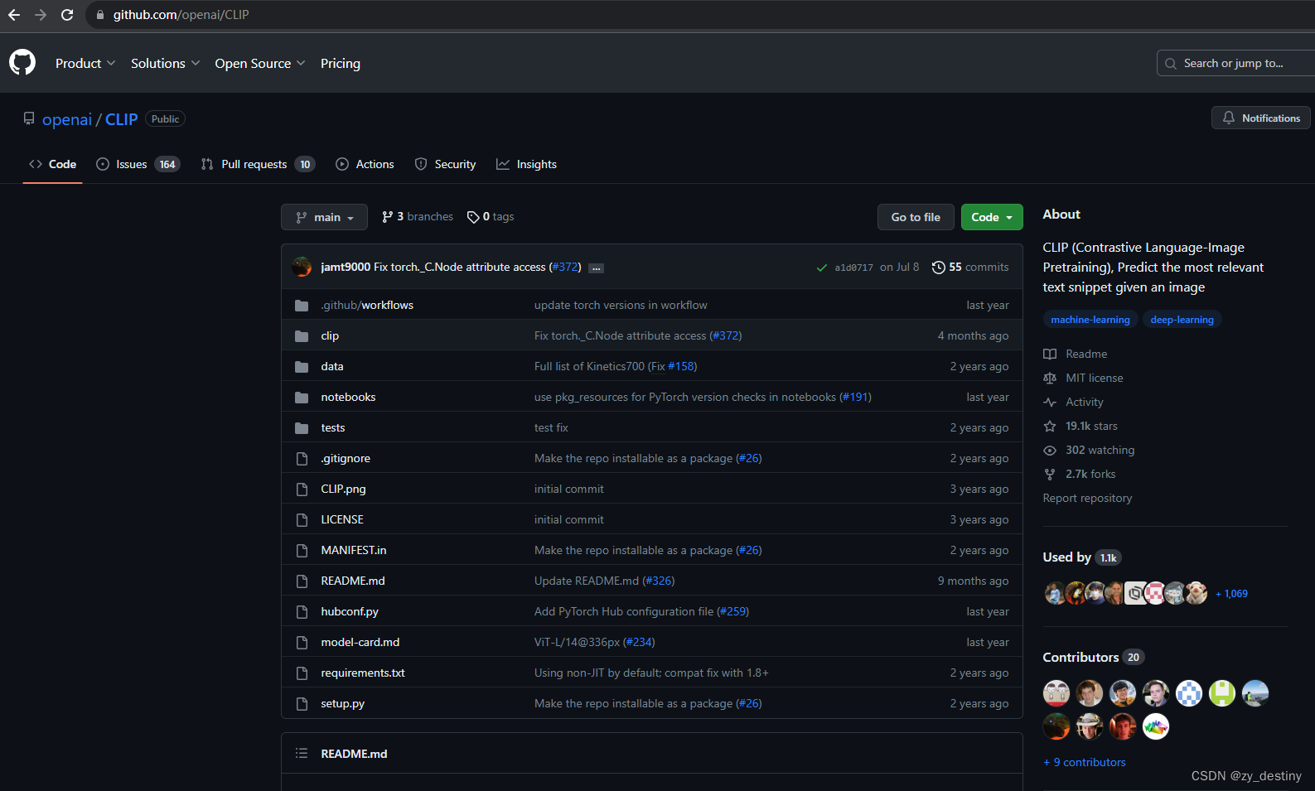This screenshot has width=1315, height=791.
Task: Reload the page with refresh icon
Action: tap(67, 15)
